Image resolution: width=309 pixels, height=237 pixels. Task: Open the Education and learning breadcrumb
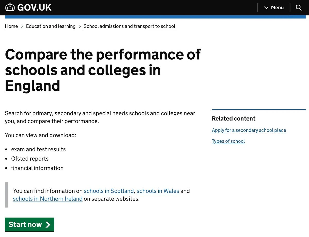pos(51,26)
